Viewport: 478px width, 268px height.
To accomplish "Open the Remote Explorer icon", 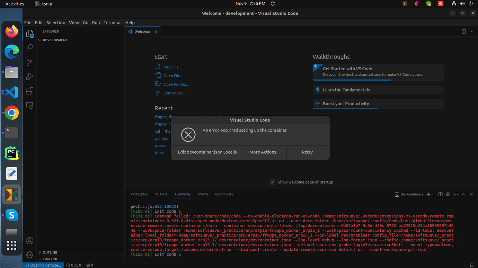I will click(29, 105).
